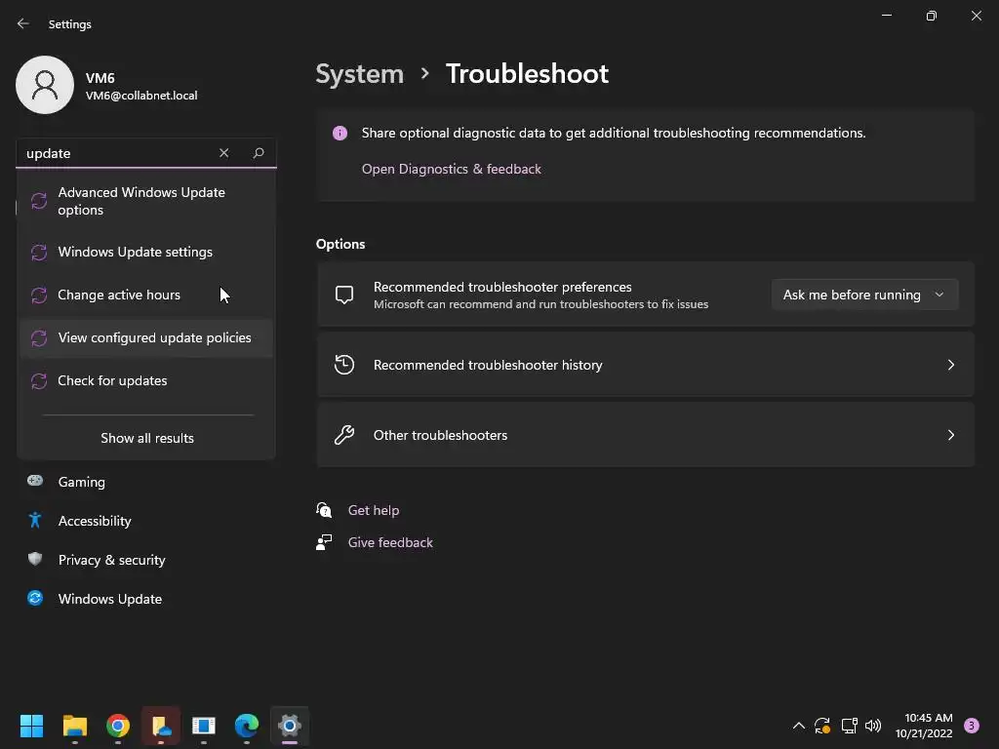Image resolution: width=999 pixels, height=749 pixels.
Task: Click the Gaming controller icon
Action: tap(35, 481)
